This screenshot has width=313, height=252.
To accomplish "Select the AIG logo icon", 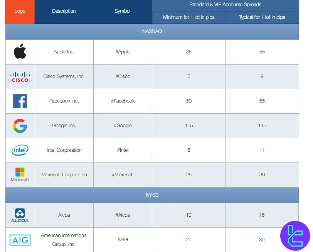I will click(x=20, y=240).
